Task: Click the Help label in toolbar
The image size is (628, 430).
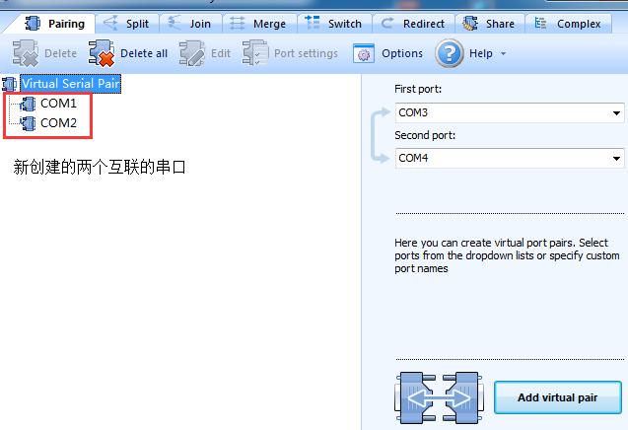Action: (481, 53)
